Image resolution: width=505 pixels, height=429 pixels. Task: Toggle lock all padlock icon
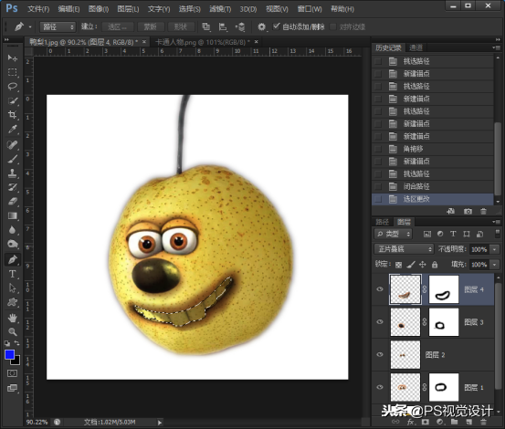[435, 265]
